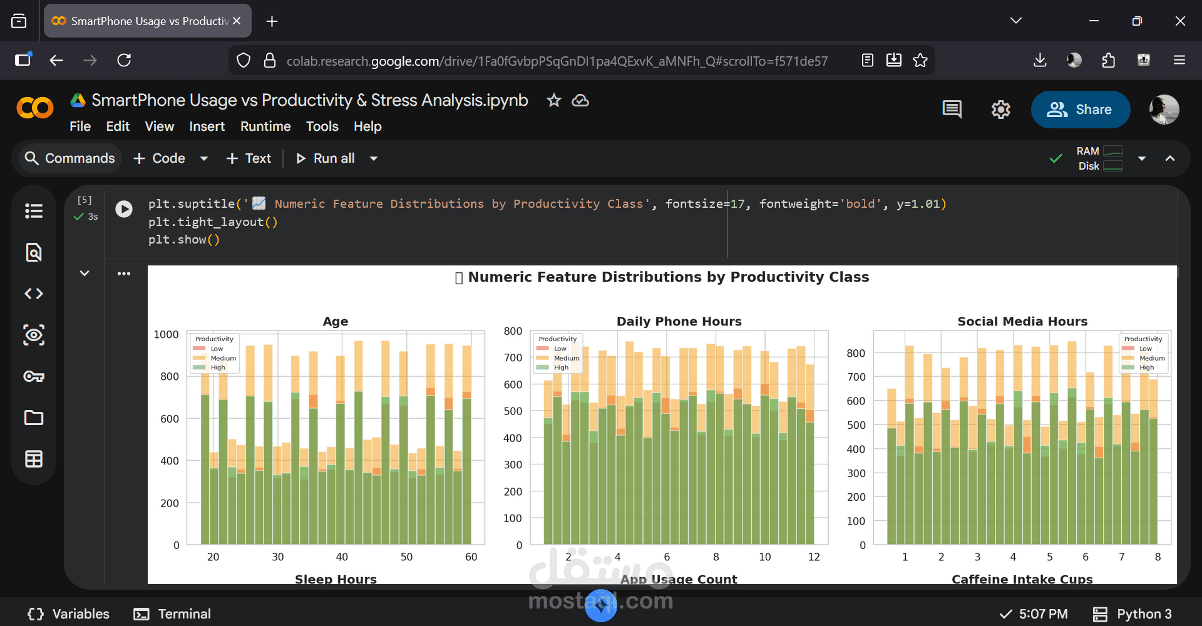The height and width of the screenshot is (626, 1202).
Task: Run cell 5 with the play button
Action: [x=124, y=209]
